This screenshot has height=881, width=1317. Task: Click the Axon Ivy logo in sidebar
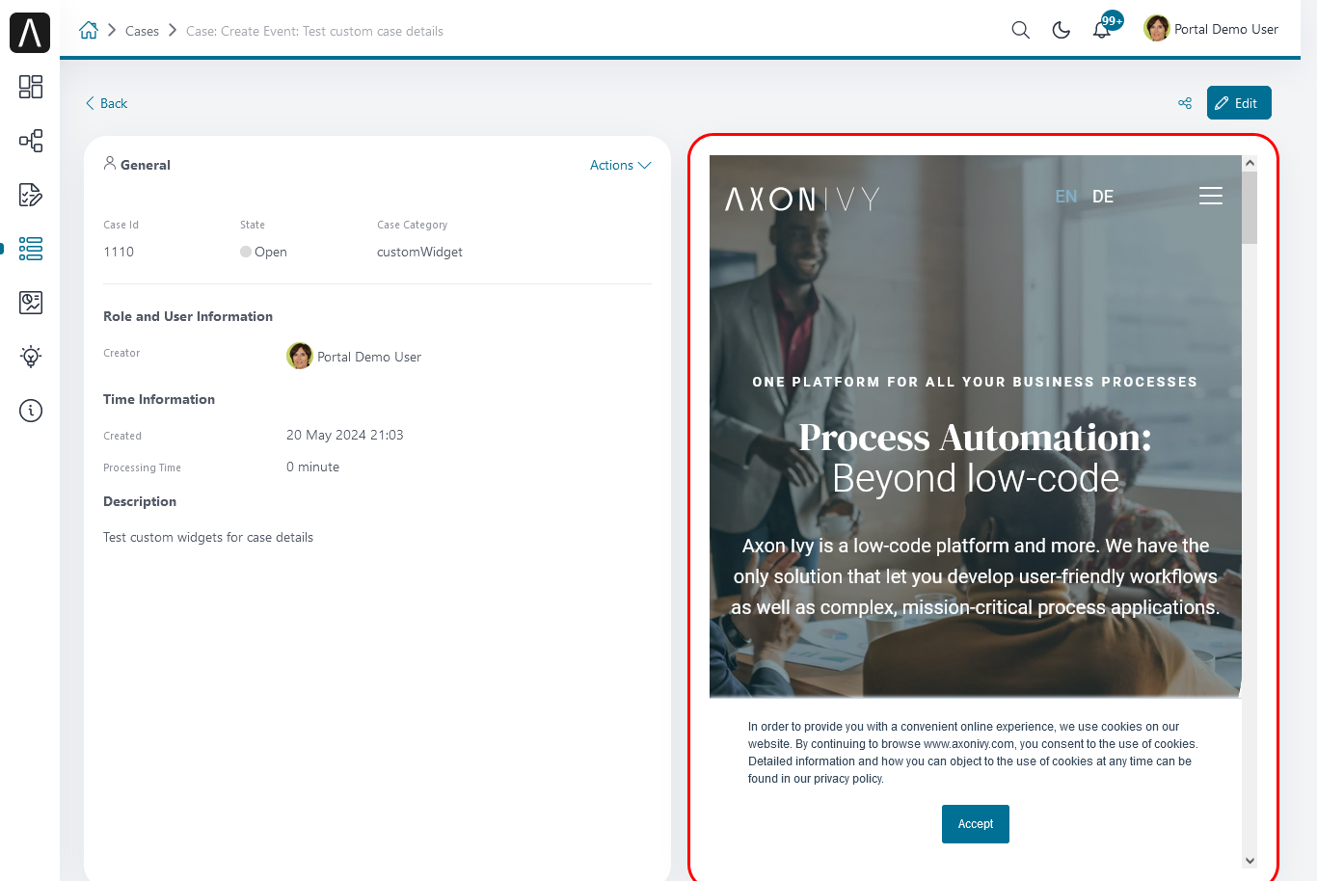point(30,33)
